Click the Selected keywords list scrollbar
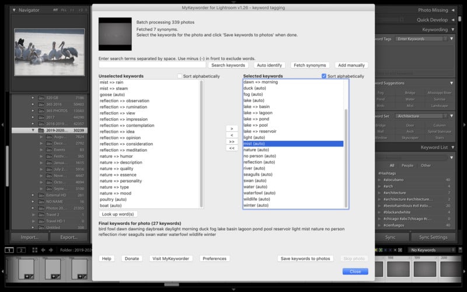Image resolution: width=467 pixels, height=292 pixels. [x=346, y=158]
